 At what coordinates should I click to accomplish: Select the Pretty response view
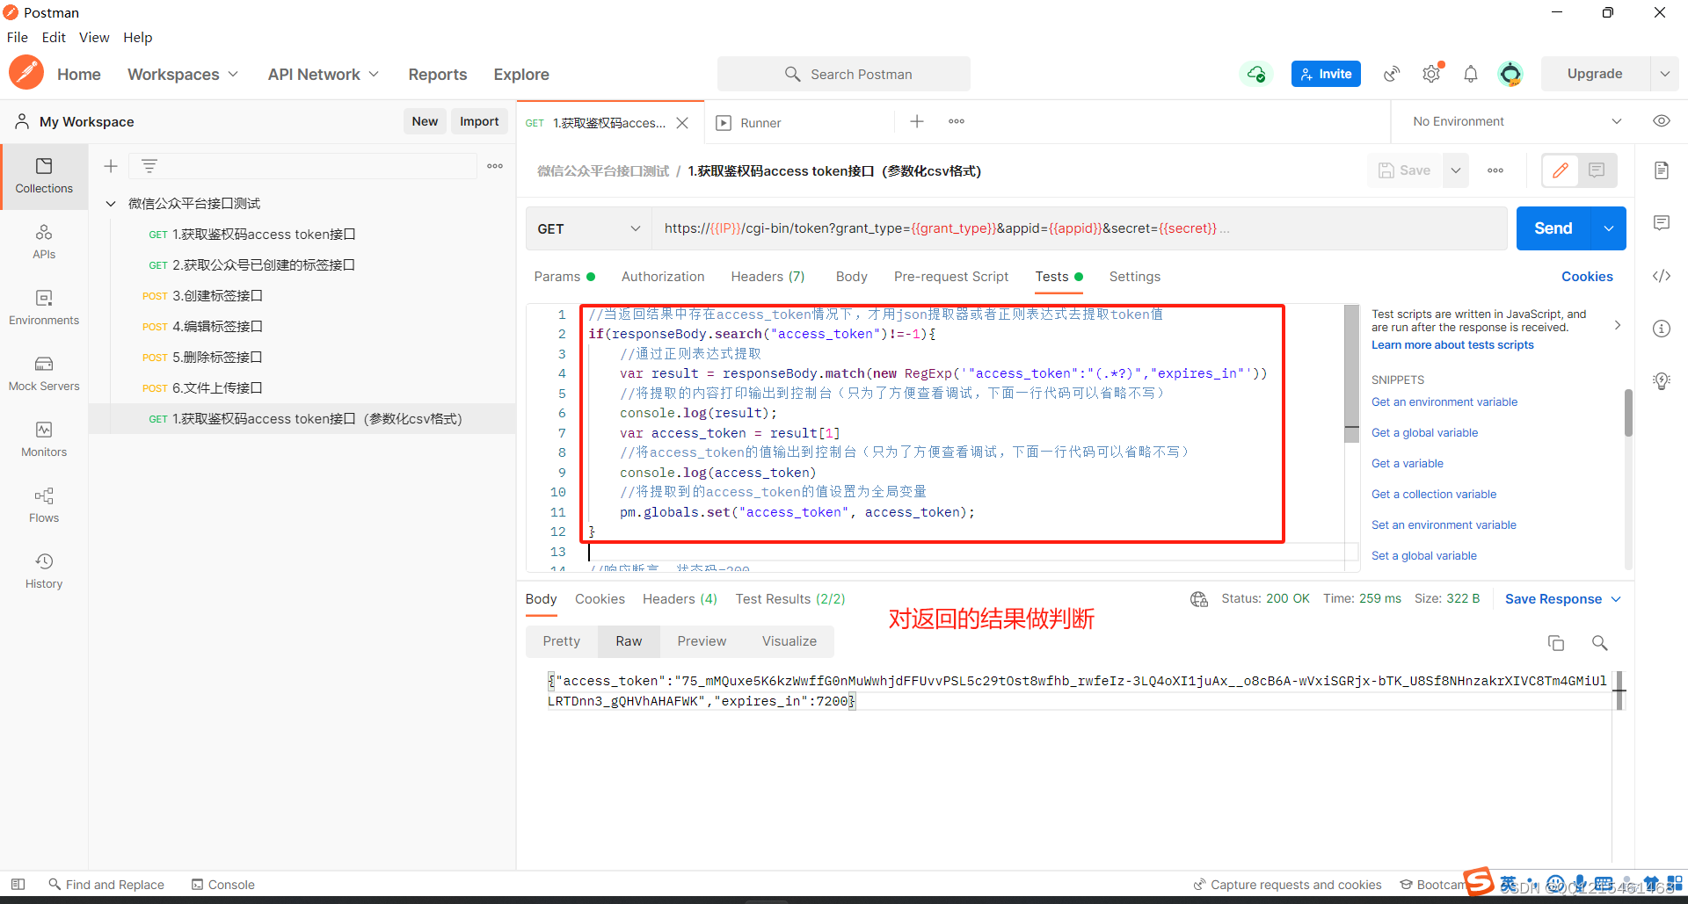(x=562, y=641)
